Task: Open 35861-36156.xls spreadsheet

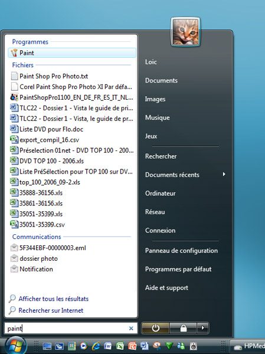Action: pyautogui.click(x=37, y=204)
